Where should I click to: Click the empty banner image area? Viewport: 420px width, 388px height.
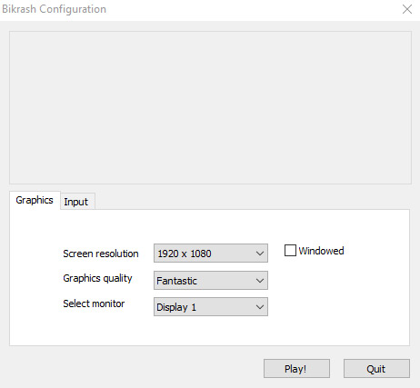(x=210, y=107)
